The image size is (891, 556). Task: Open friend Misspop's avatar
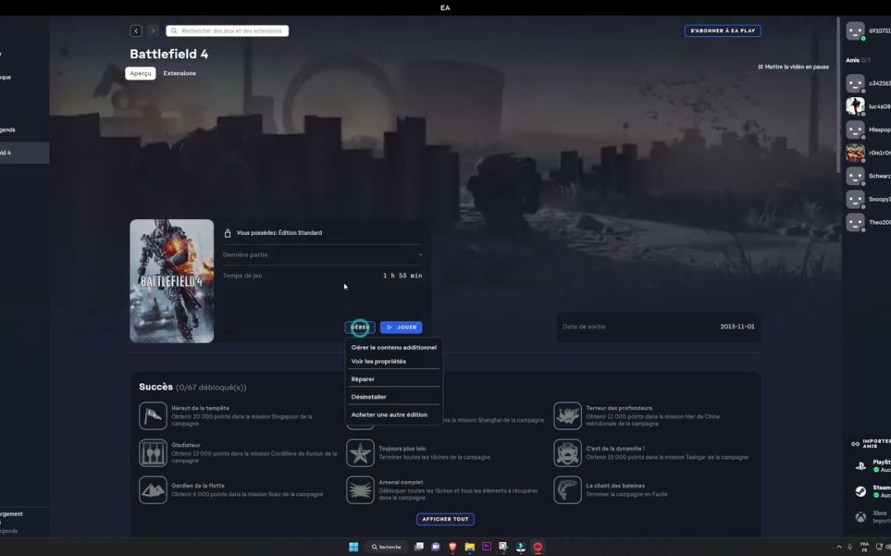[856, 129]
